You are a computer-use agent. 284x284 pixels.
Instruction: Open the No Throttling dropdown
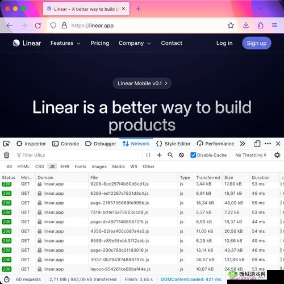[250, 155]
